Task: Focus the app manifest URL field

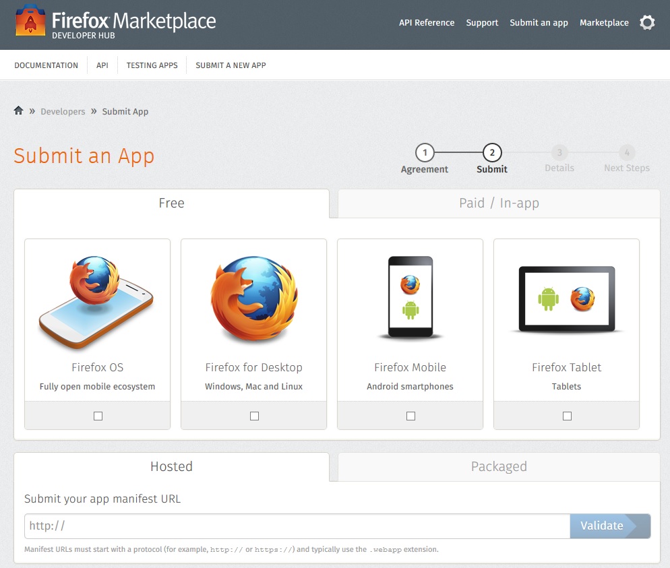Action: pos(297,526)
